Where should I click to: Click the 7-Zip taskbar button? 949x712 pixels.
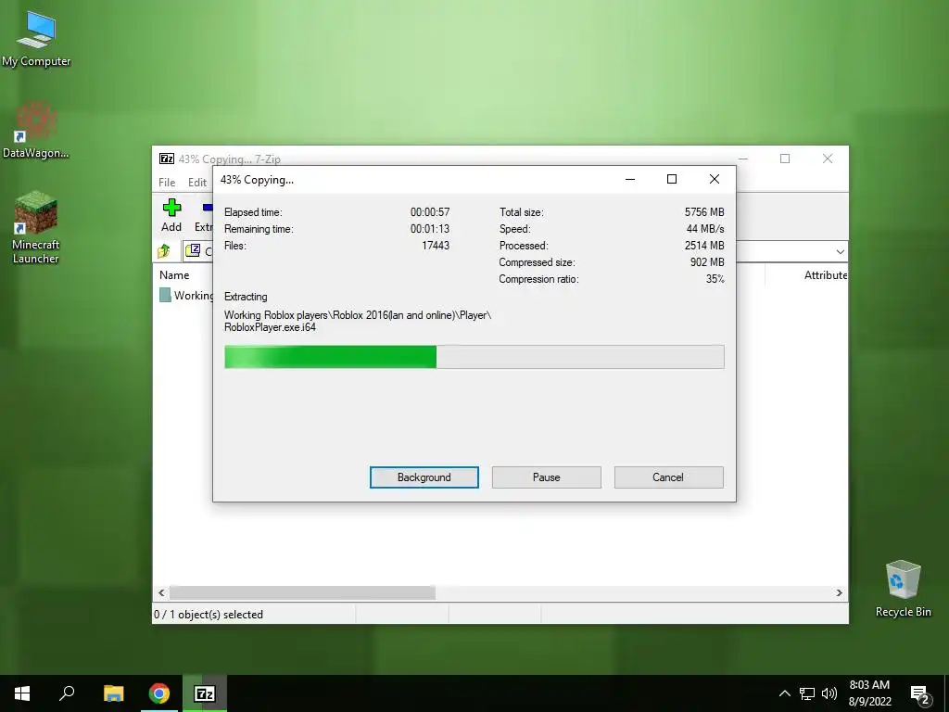[x=205, y=693]
